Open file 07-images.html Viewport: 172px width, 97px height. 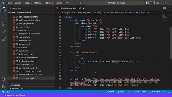click(x=23, y=27)
